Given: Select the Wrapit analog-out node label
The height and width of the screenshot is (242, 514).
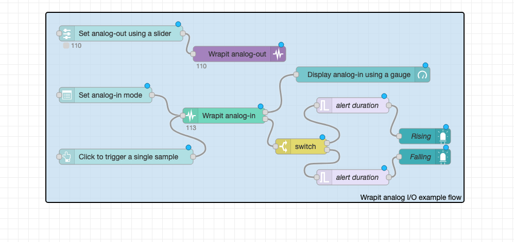Looking at the screenshot, I should coord(237,54).
